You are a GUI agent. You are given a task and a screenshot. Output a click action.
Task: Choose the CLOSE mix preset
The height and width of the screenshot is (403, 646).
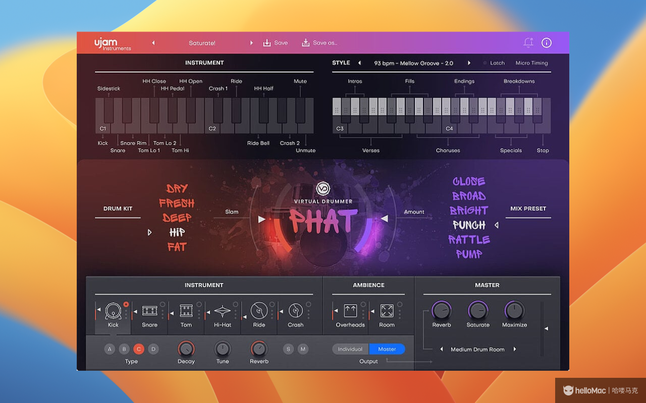pos(469,181)
